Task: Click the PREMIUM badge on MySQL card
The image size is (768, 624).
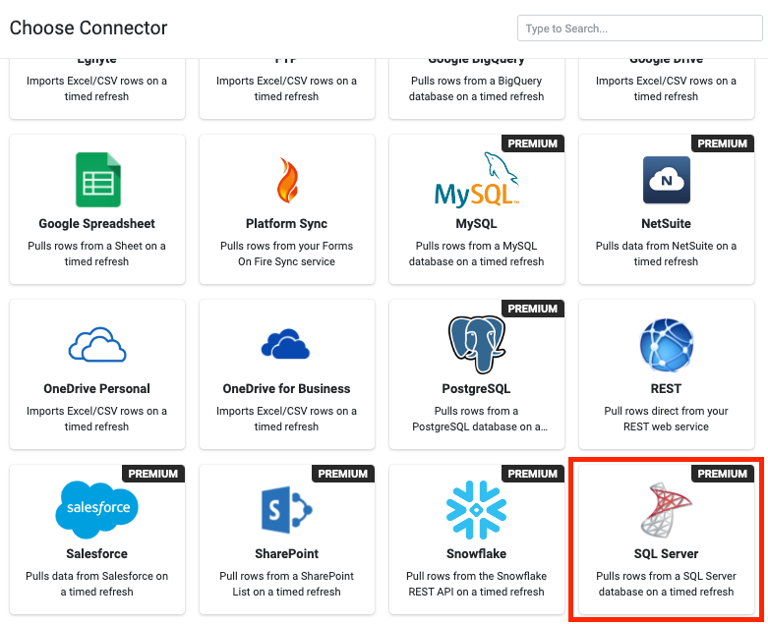Action: coord(533,143)
